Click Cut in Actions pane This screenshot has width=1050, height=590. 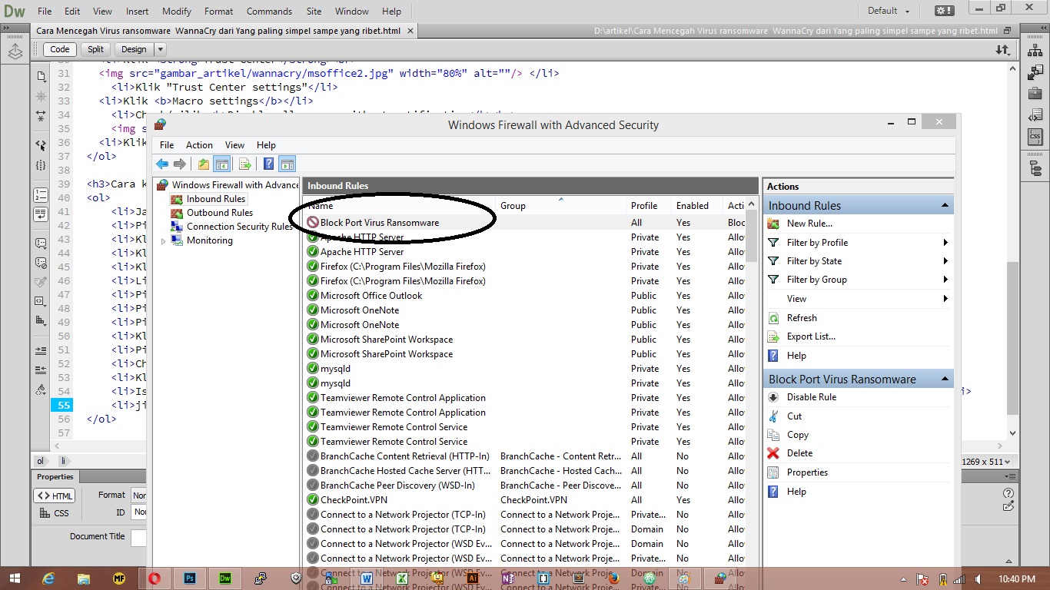[794, 416]
